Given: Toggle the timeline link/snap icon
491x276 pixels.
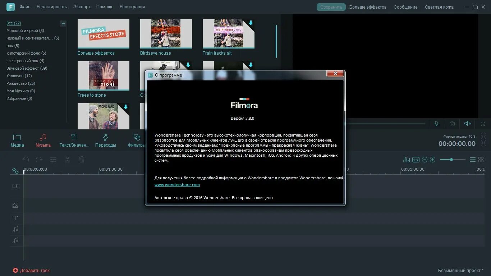Looking at the screenshot, I should (x=15, y=171).
